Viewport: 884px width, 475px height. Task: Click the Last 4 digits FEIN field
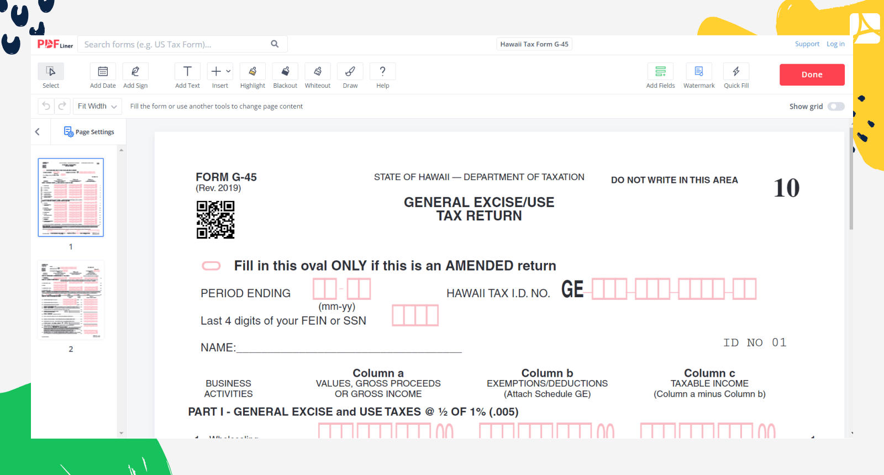point(415,315)
